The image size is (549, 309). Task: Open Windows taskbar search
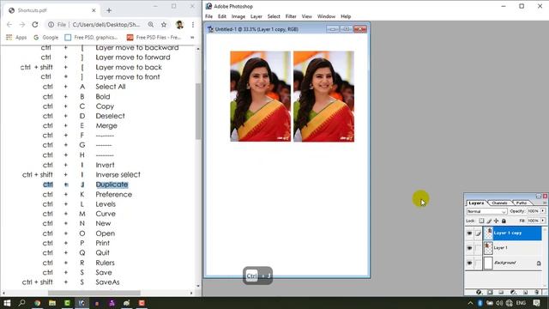pos(21,303)
